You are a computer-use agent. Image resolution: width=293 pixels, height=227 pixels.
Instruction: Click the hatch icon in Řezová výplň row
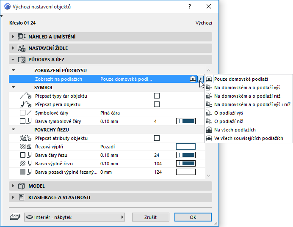point(22,147)
